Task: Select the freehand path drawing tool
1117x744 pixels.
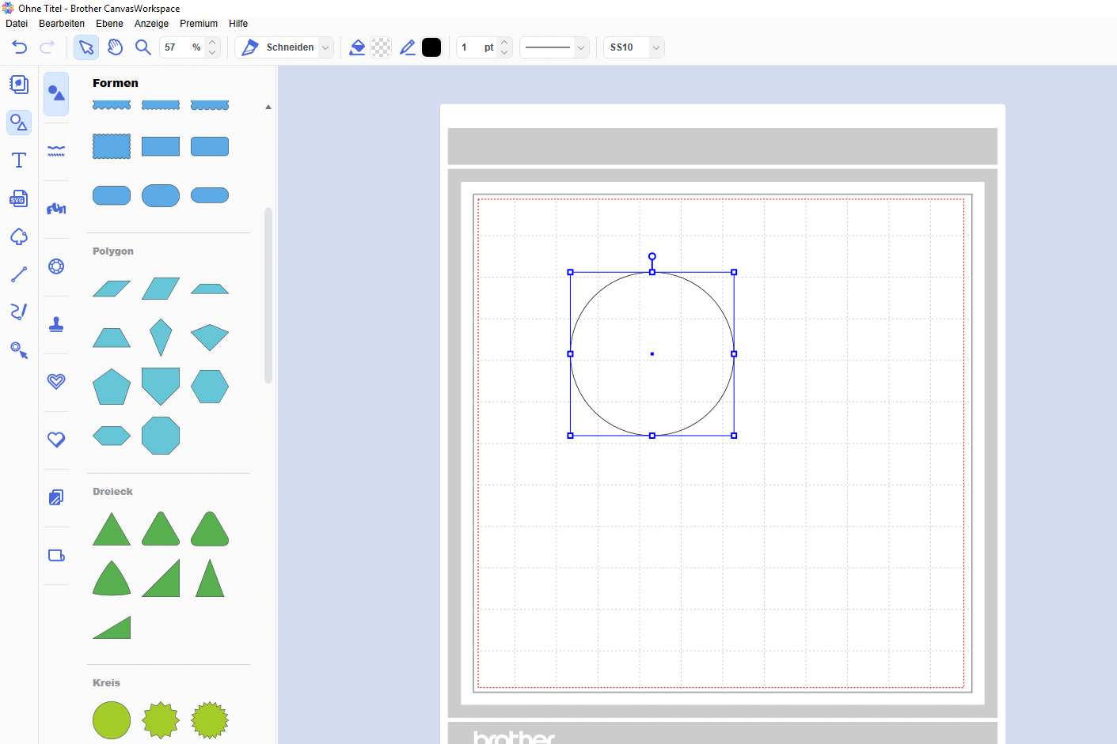Action: (19, 312)
